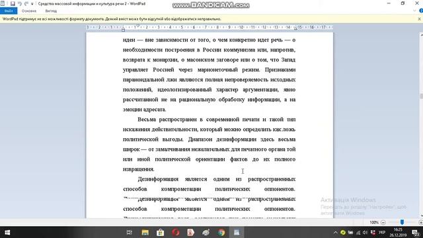Click the scrollbar up arrow

(x=421, y=35)
